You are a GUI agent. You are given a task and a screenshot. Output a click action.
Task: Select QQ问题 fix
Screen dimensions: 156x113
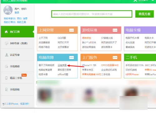[62, 38]
